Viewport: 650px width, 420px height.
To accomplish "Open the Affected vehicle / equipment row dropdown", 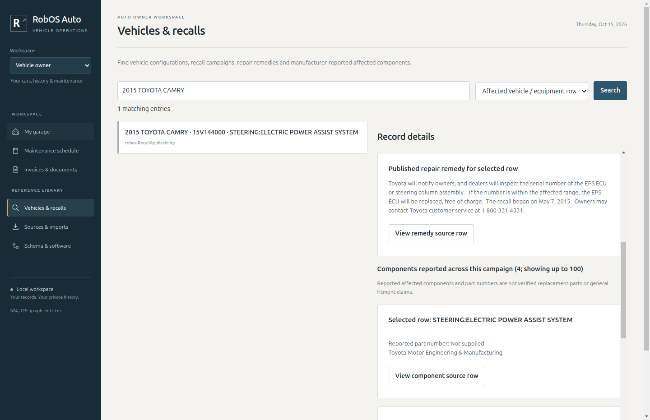I will pos(532,91).
